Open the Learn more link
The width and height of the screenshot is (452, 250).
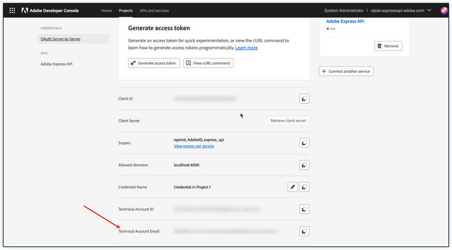[246, 48]
